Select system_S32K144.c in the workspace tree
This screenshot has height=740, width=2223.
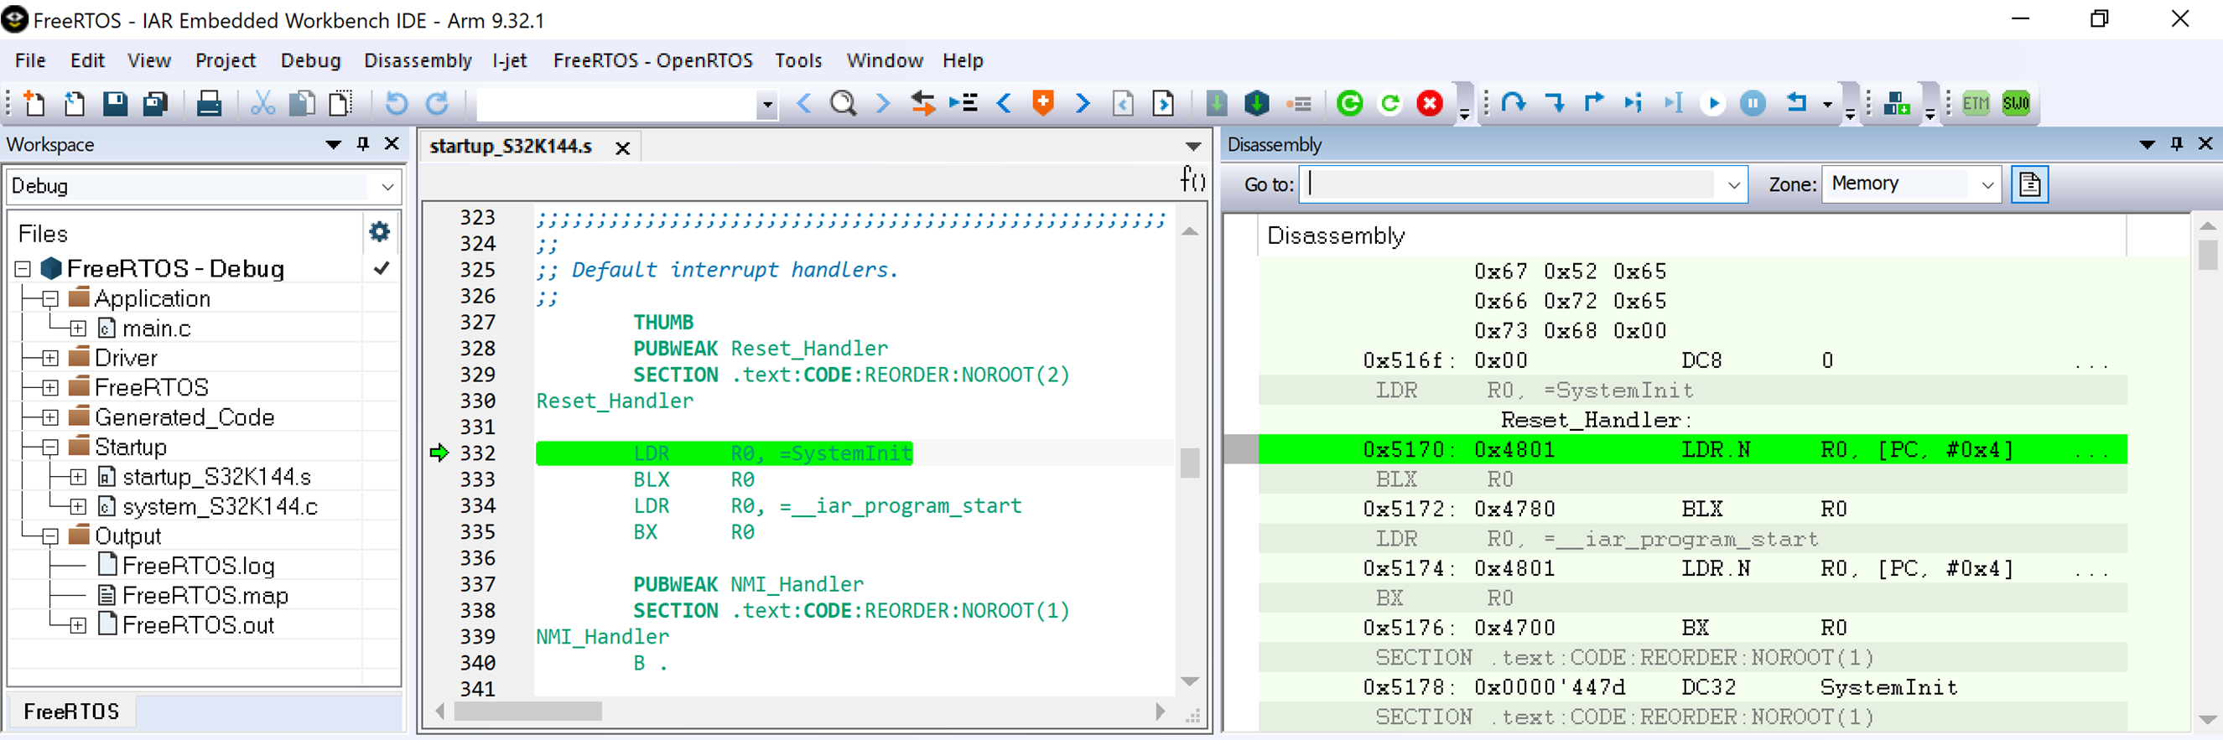pyautogui.click(x=220, y=507)
